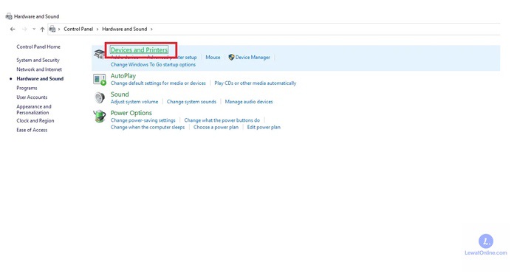Open User Accounts in sidebar
This screenshot has height=279, width=517.
point(32,97)
